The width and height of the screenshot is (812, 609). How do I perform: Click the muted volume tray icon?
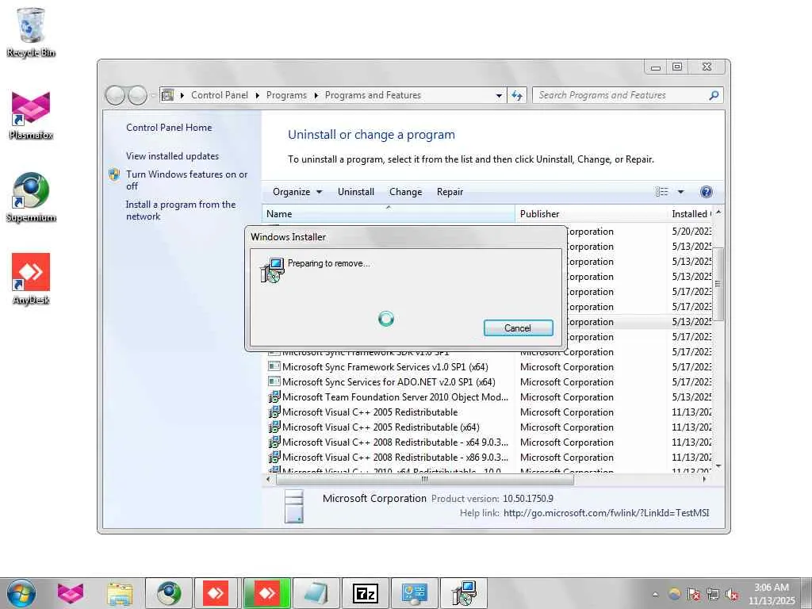coord(732,594)
